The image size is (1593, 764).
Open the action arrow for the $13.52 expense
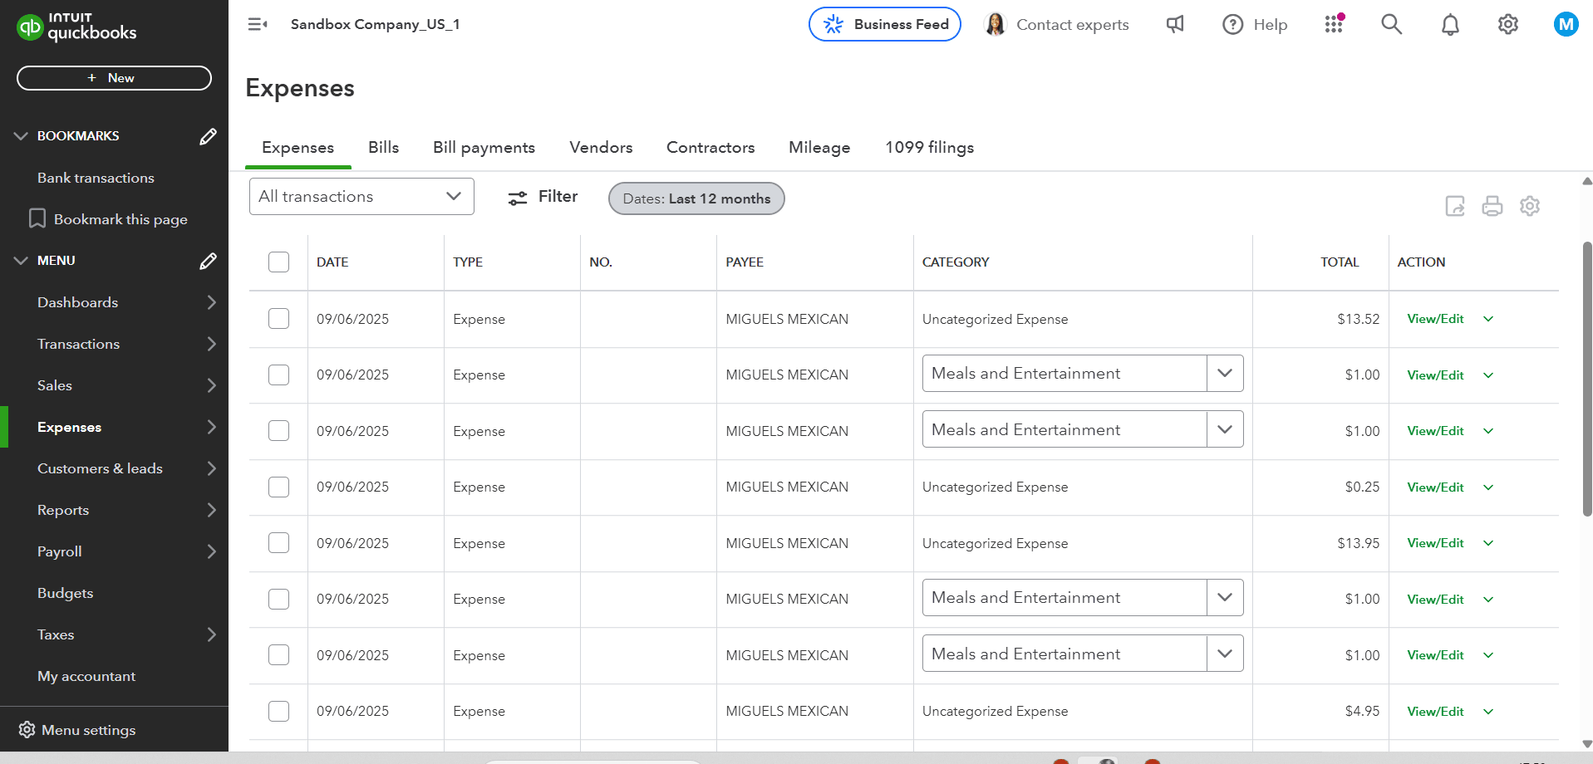click(1488, 319)
